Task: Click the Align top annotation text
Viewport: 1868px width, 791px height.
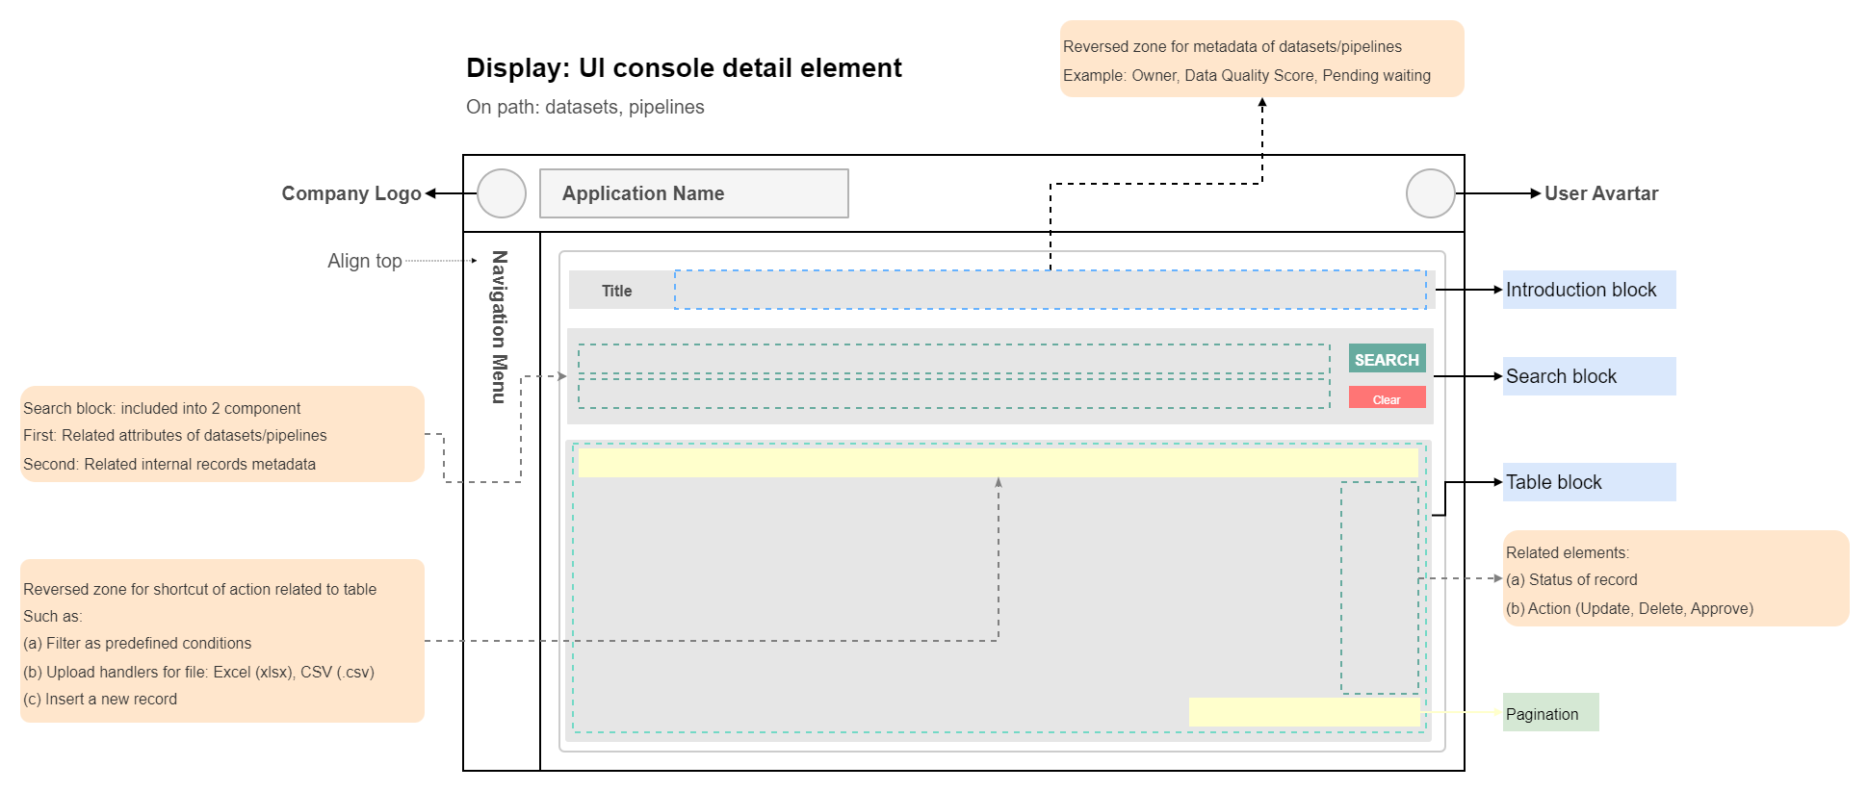Action: (365, 261)
